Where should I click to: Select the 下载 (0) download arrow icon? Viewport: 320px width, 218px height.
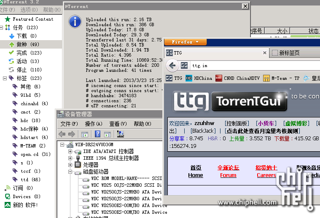[12, 36]
